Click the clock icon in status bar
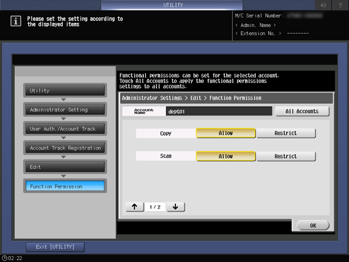Image resolution: width=349 pixels, height=262 pixels. pos(4,258)
